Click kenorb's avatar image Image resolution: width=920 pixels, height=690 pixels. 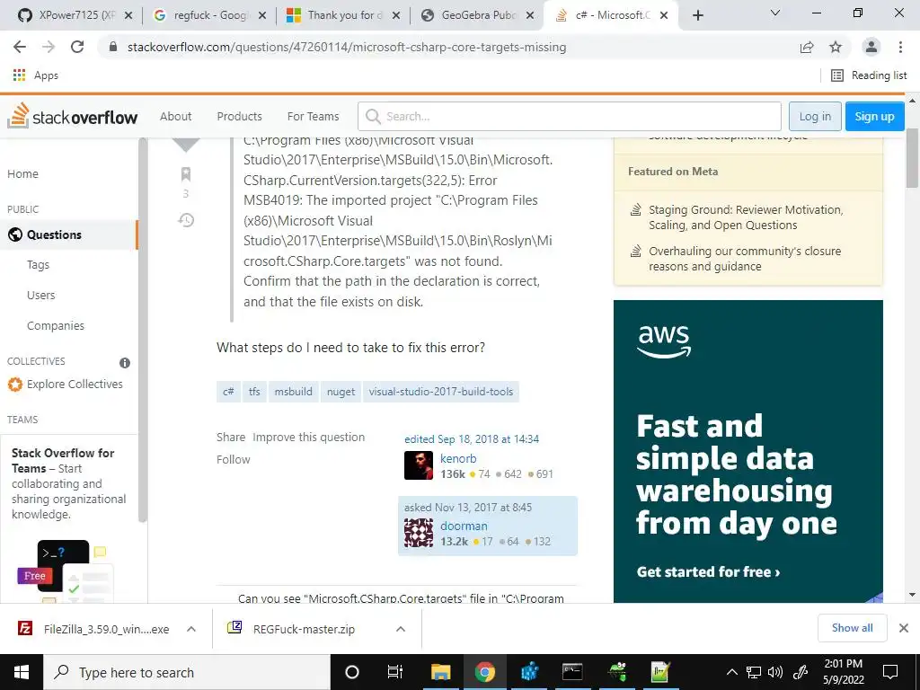[x=419, y=465]
